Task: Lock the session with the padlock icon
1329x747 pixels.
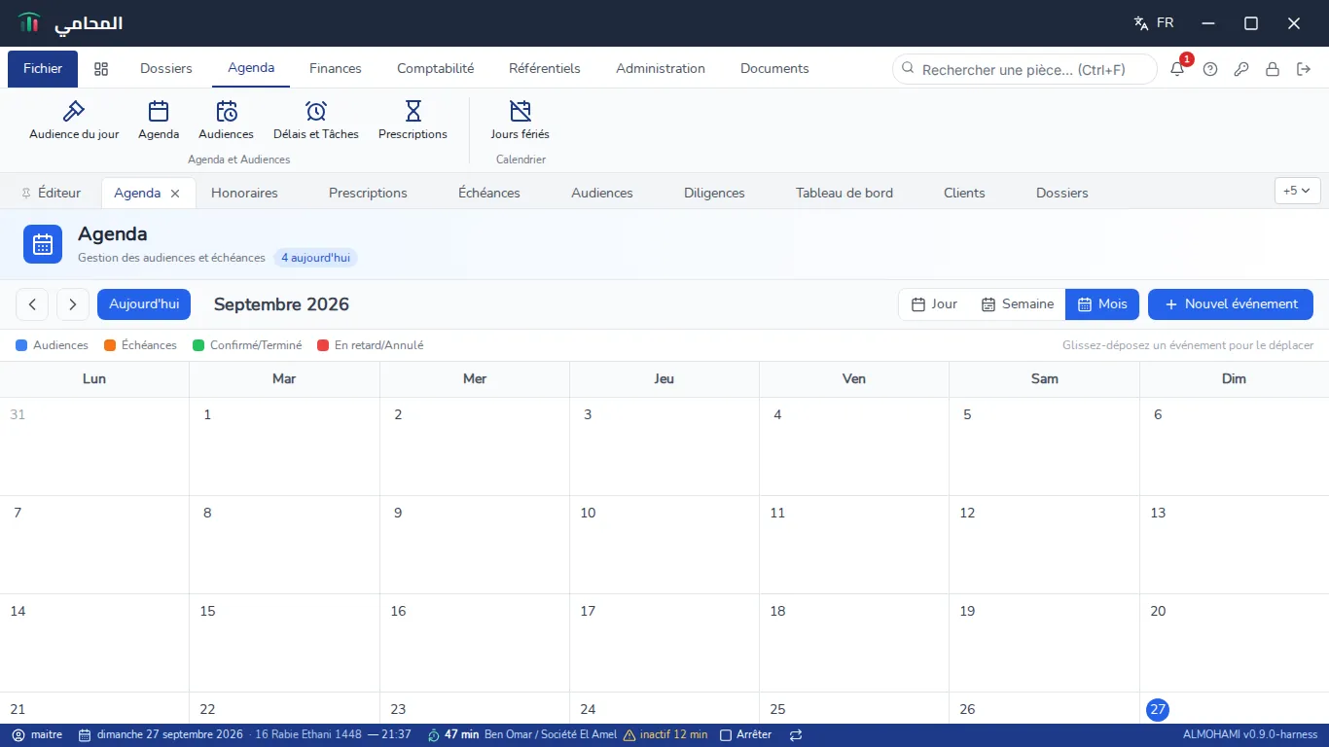Action: coord(1273,69)
